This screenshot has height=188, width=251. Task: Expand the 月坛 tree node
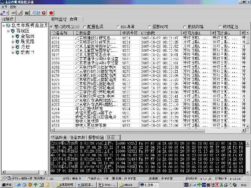point(13,47)
